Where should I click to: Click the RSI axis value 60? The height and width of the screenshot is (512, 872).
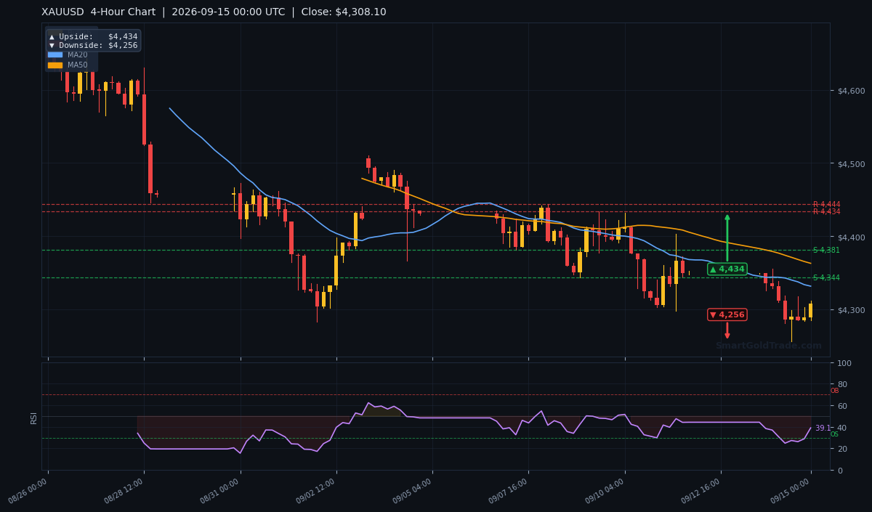click(842, 406)
